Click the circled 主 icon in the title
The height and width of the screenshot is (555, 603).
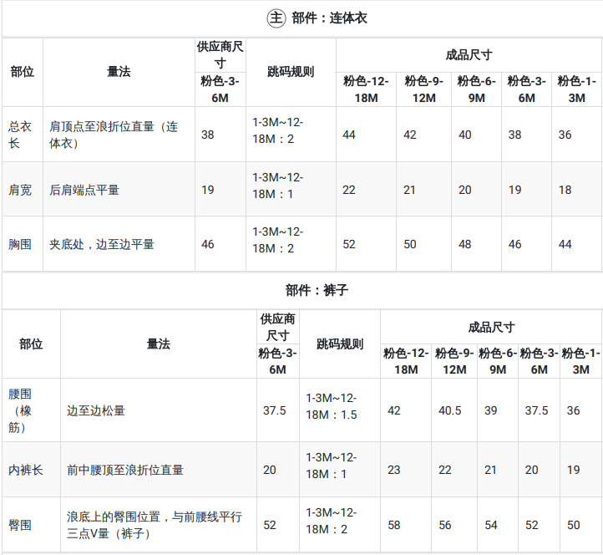click(276, 18)
